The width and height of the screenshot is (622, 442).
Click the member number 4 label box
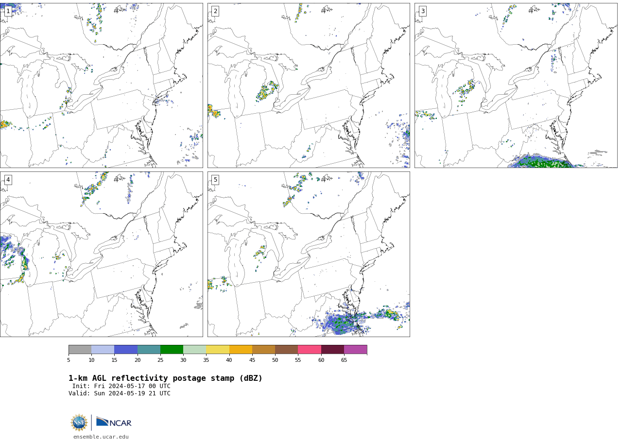[8, 180]
